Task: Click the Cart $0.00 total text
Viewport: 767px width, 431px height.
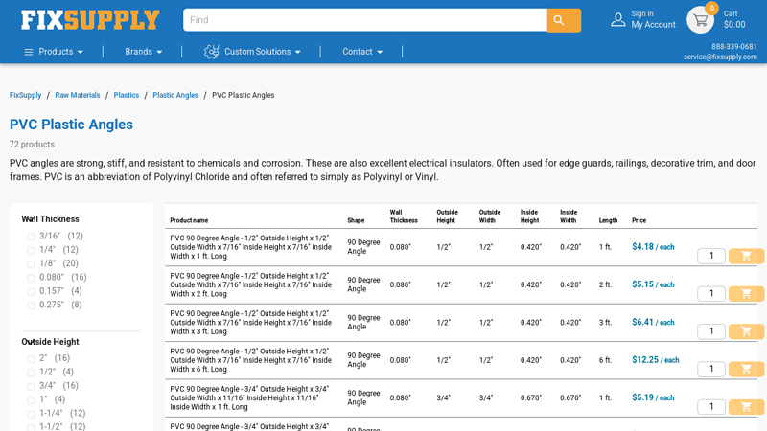Action: click(x=734, y=19)
